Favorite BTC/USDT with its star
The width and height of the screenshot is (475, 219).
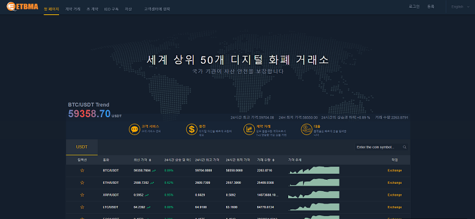tap(82, 170)
